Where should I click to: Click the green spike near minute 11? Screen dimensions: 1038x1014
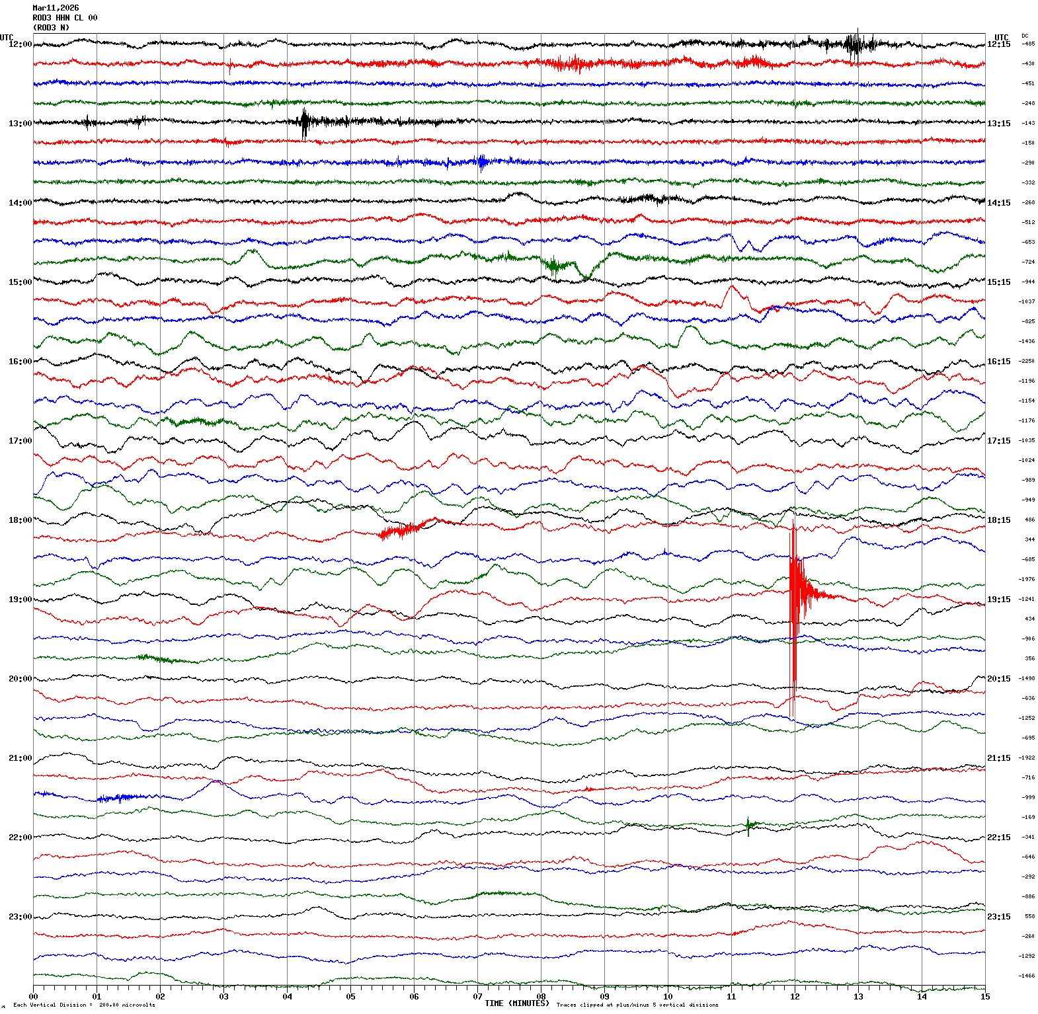point(748,824)
